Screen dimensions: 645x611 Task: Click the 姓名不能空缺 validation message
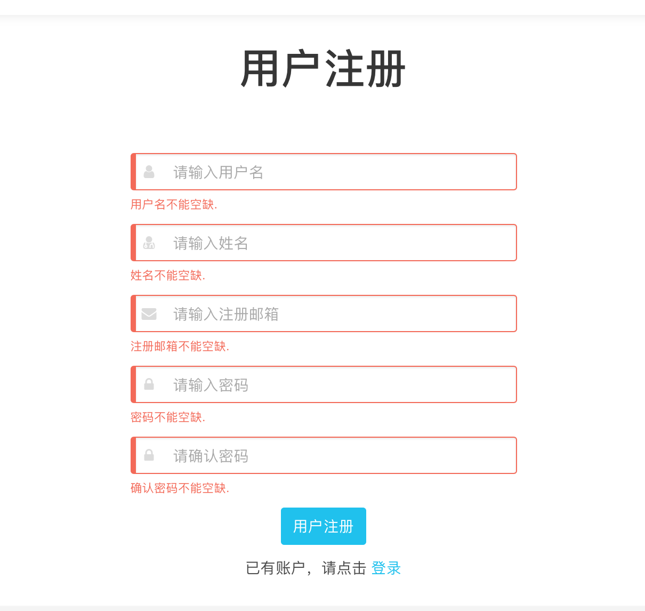(x=168, y=276)
